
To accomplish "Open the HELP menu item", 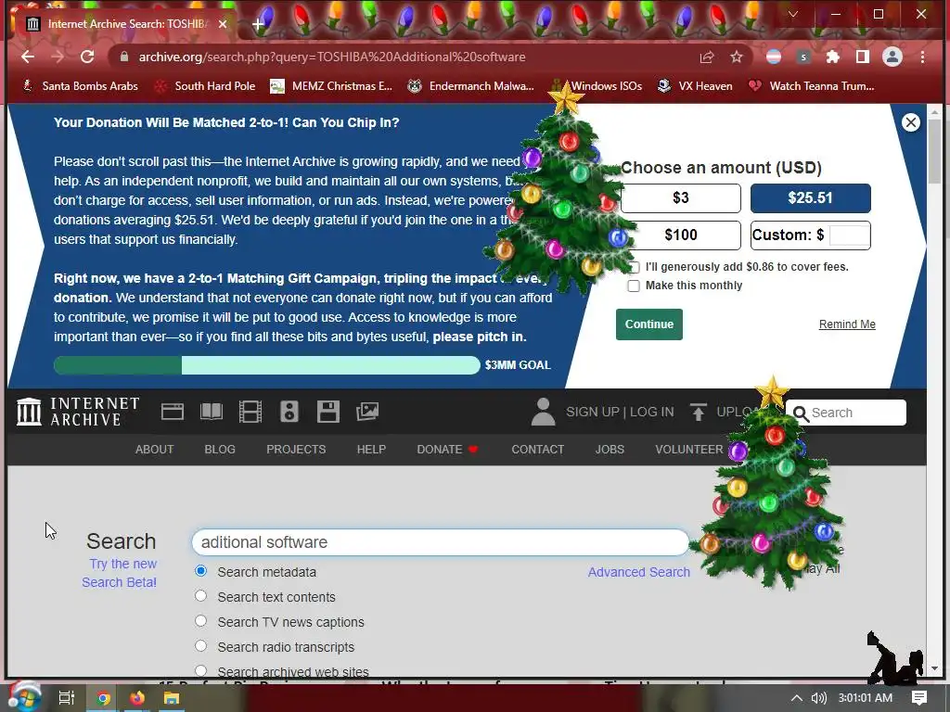I will click(x=371, y=450).
